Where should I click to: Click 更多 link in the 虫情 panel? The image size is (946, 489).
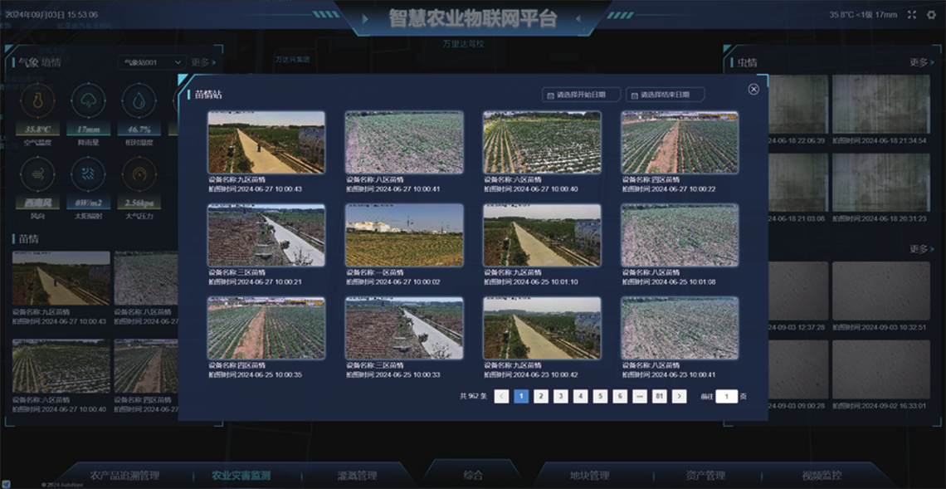(x=920, y=62)
